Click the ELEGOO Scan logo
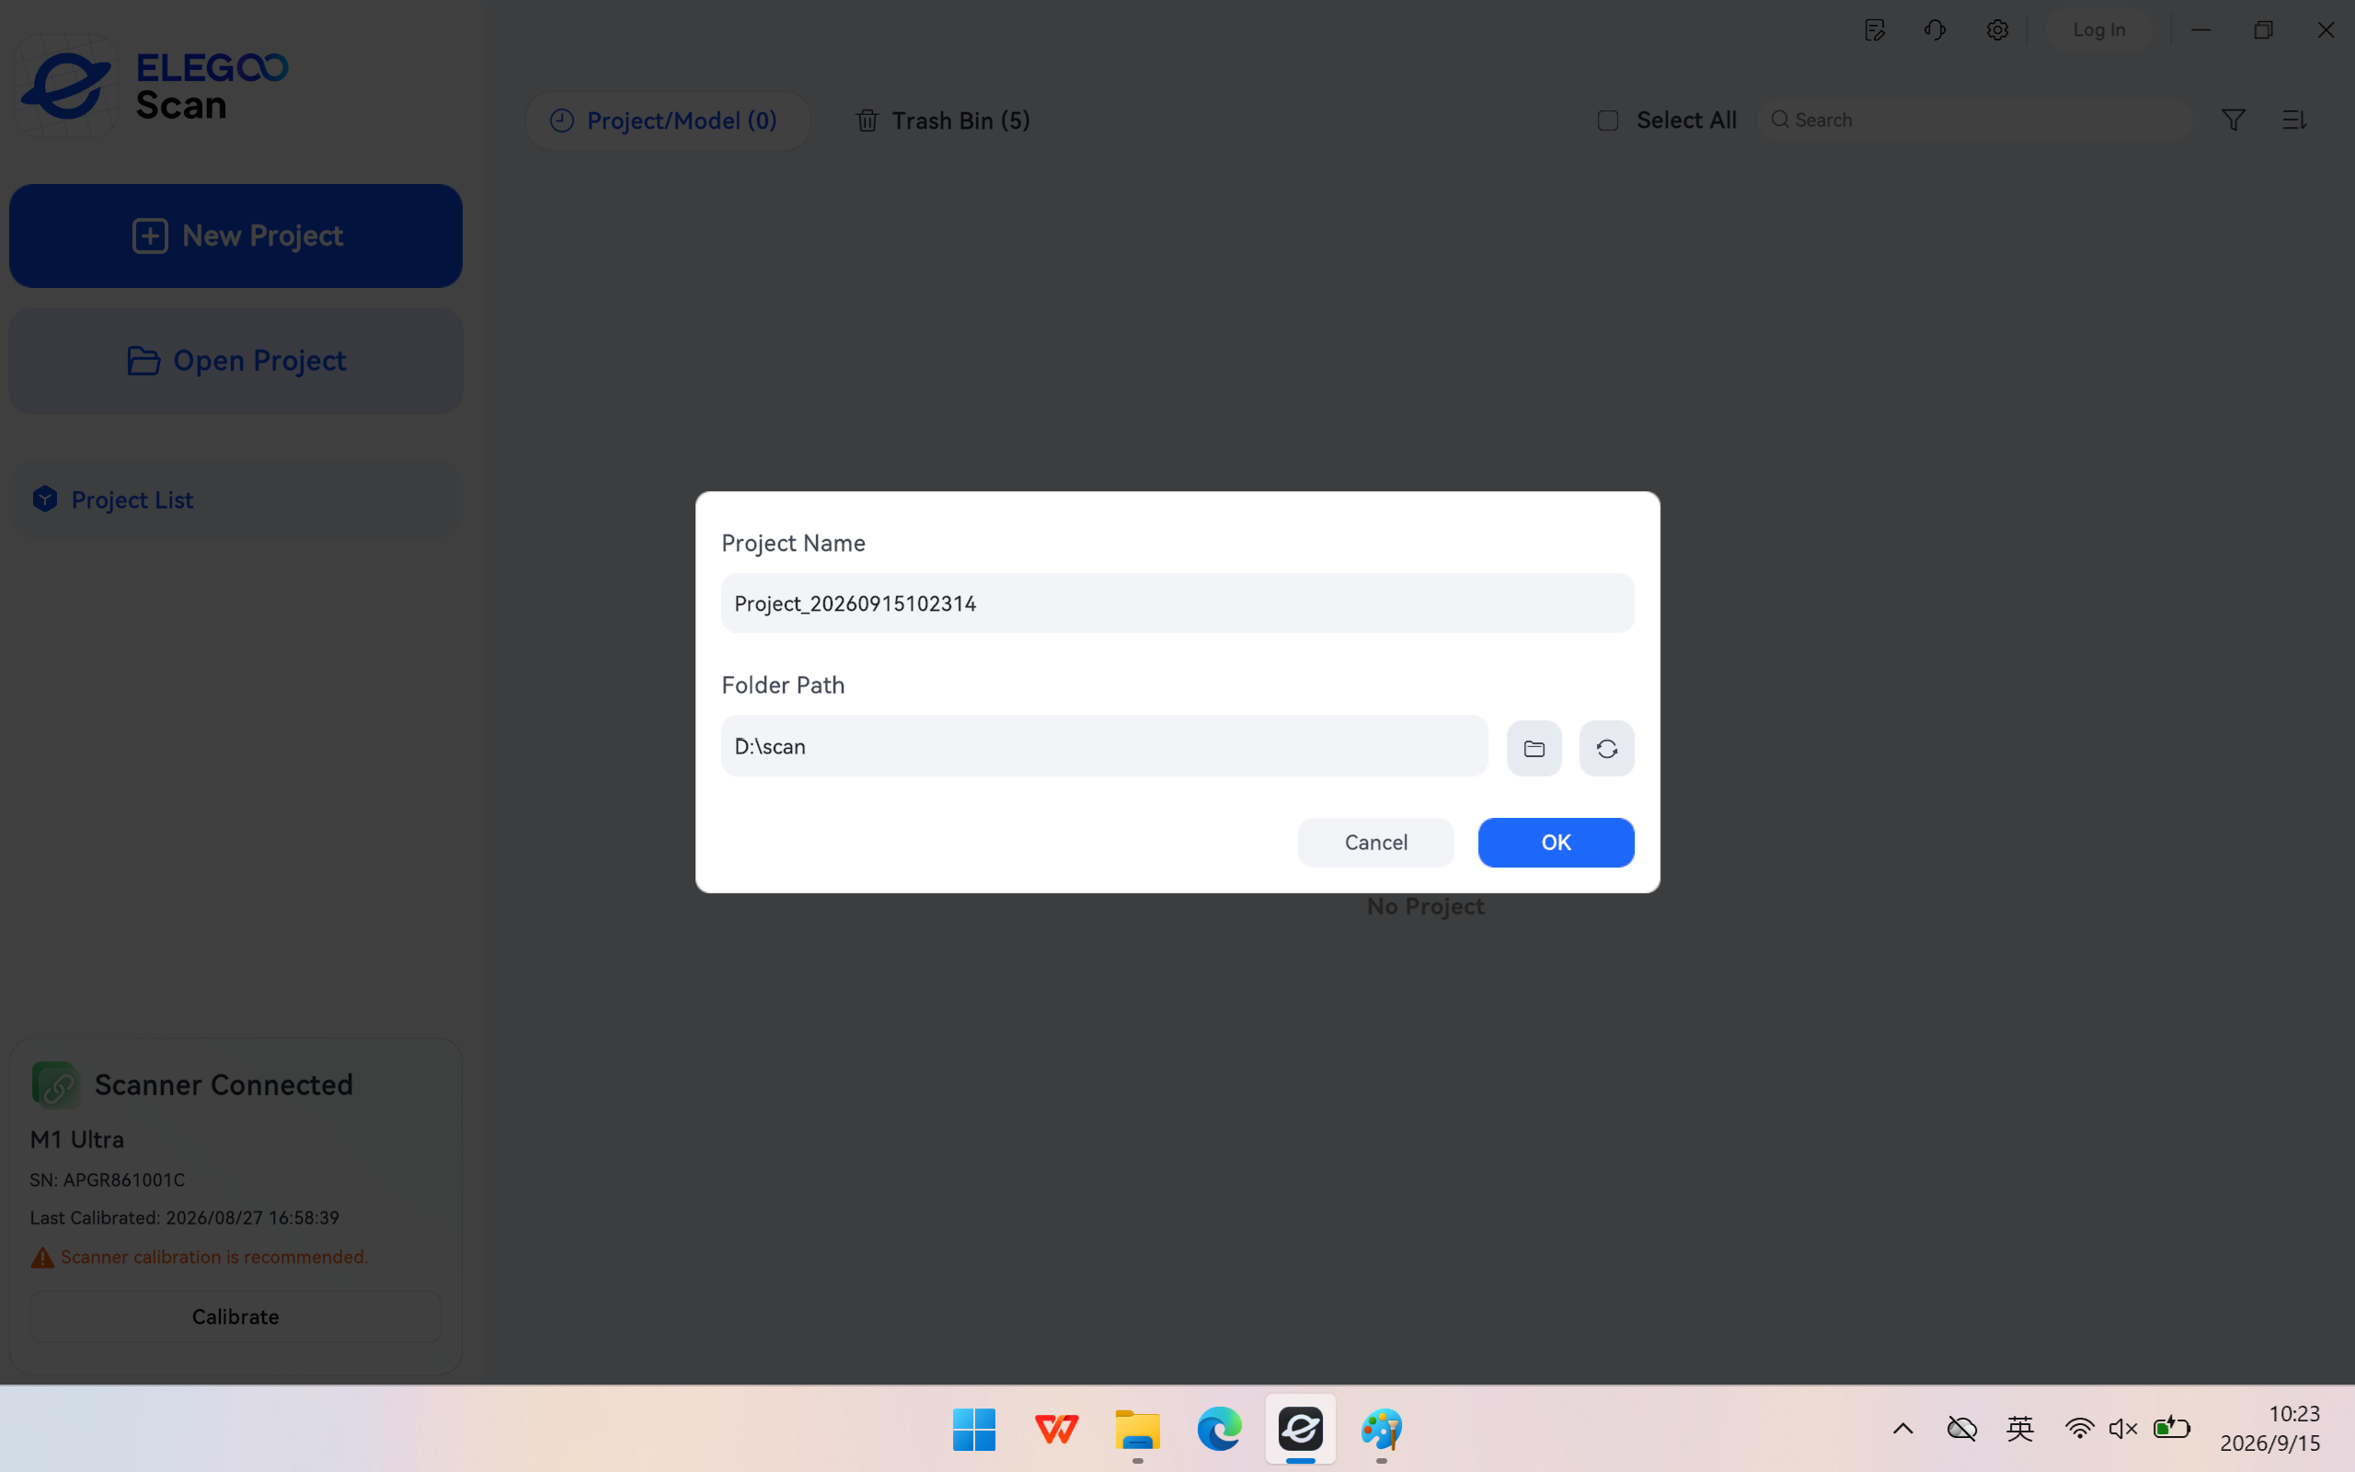The height and width of the screenshot is (1472, 2355). (153, 86)
